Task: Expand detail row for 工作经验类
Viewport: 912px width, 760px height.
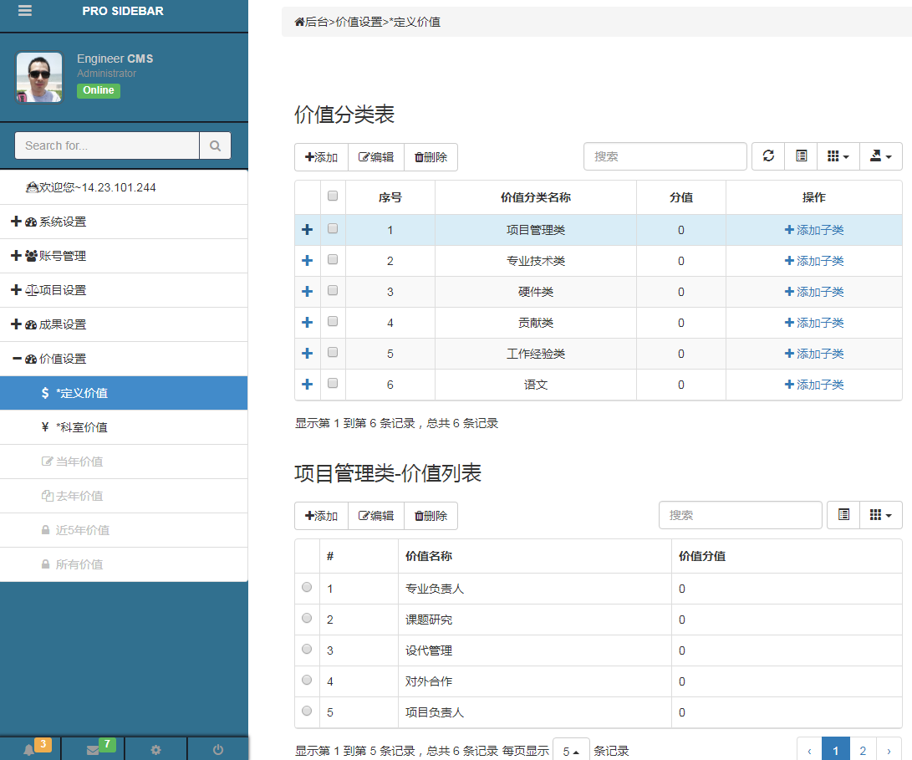Action: click(x=308, y=353)
